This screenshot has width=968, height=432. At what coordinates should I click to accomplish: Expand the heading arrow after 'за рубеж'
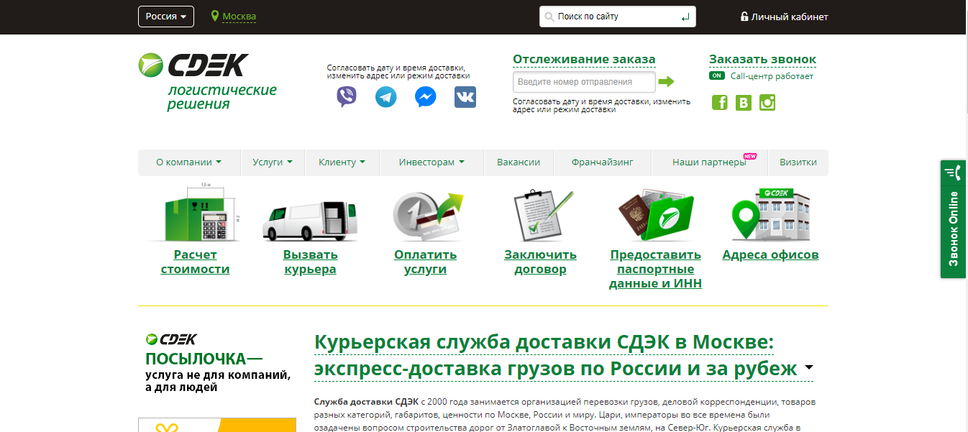809,368
